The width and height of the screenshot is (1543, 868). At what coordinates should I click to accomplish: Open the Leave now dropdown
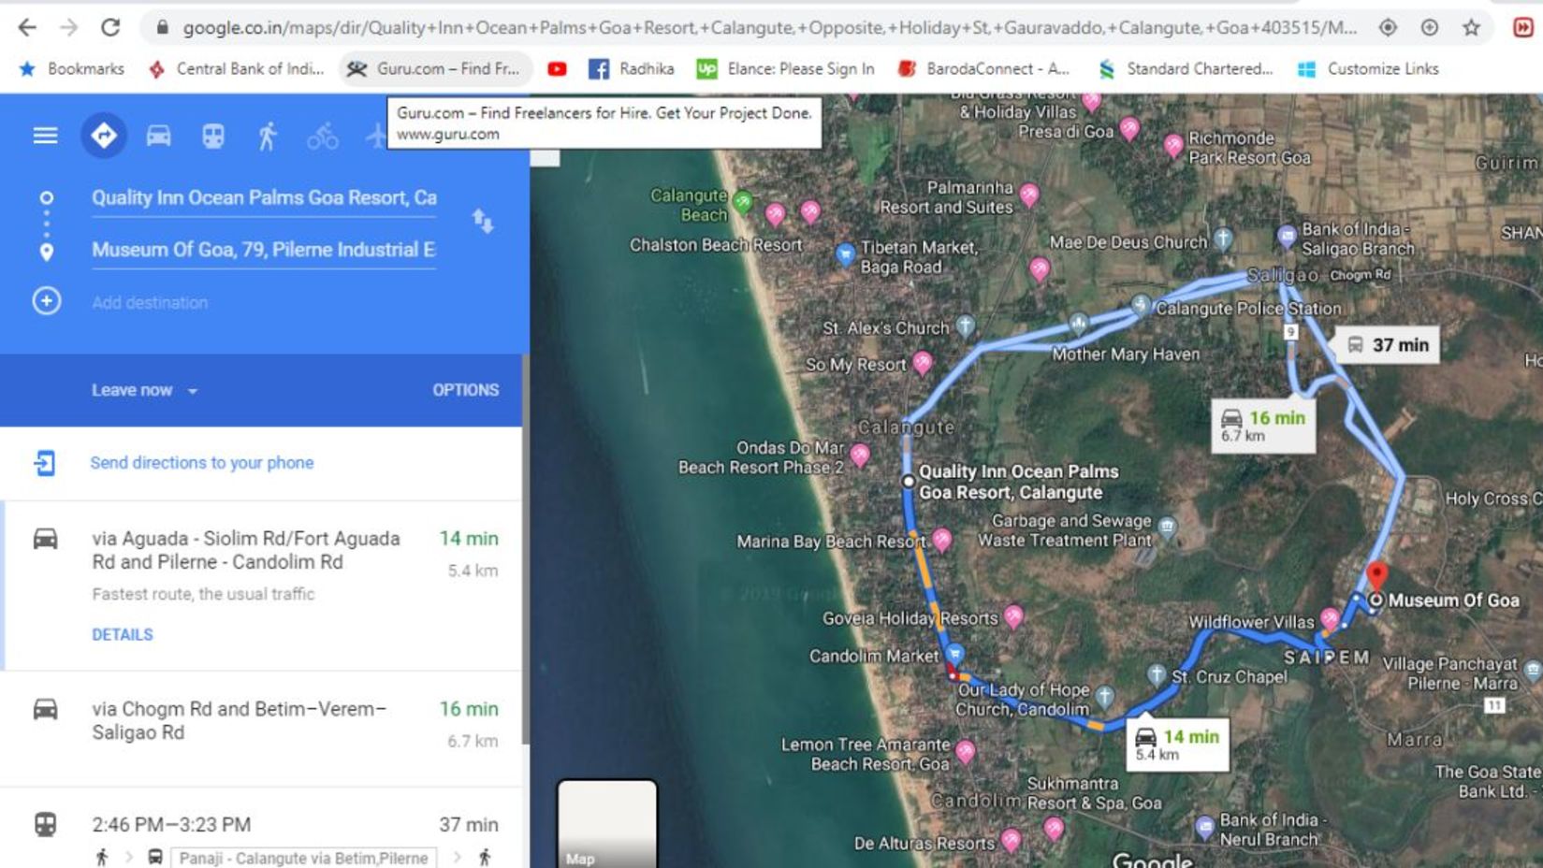[144, 390]
